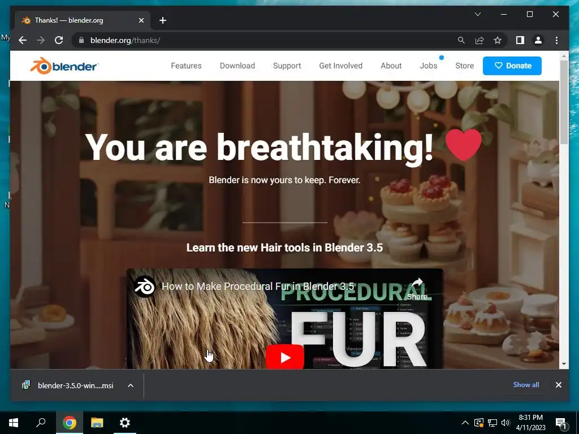Open downloaded blender-3.5.0 msi file

pos(75,385)
